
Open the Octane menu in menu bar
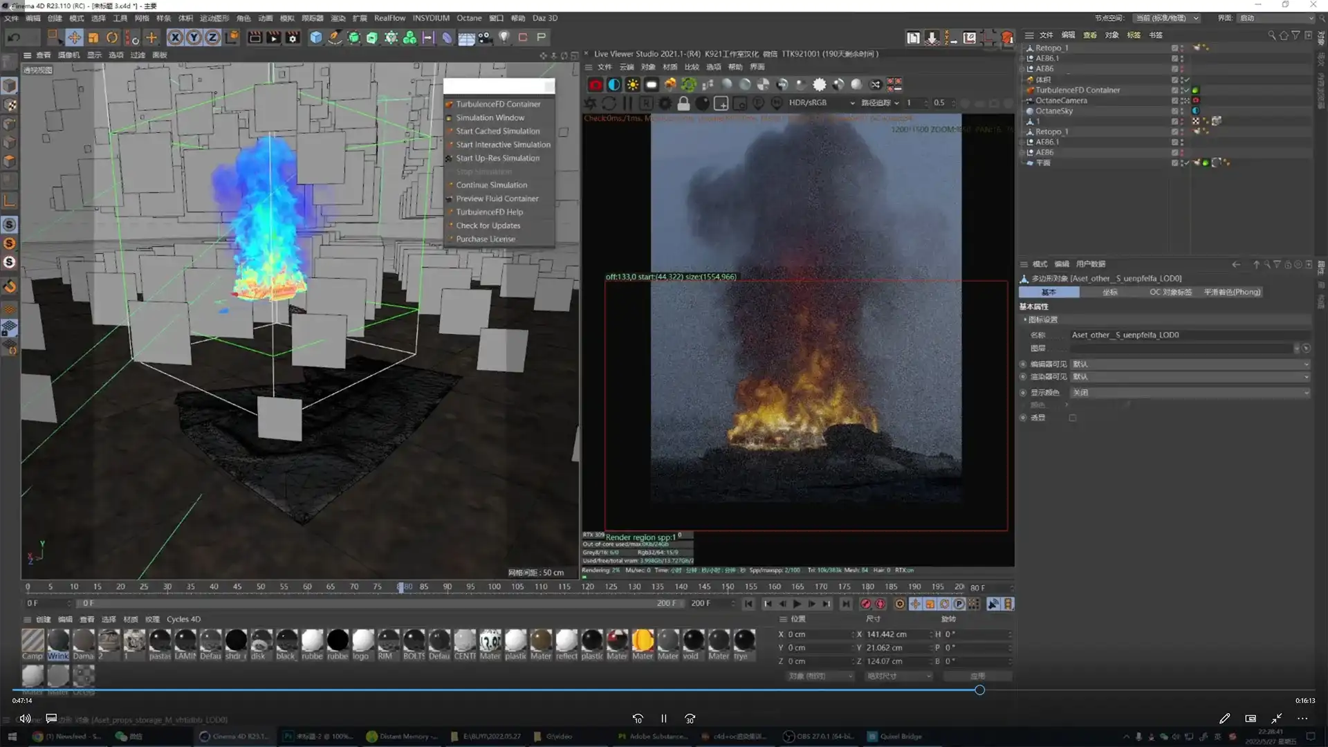(469, 18)
